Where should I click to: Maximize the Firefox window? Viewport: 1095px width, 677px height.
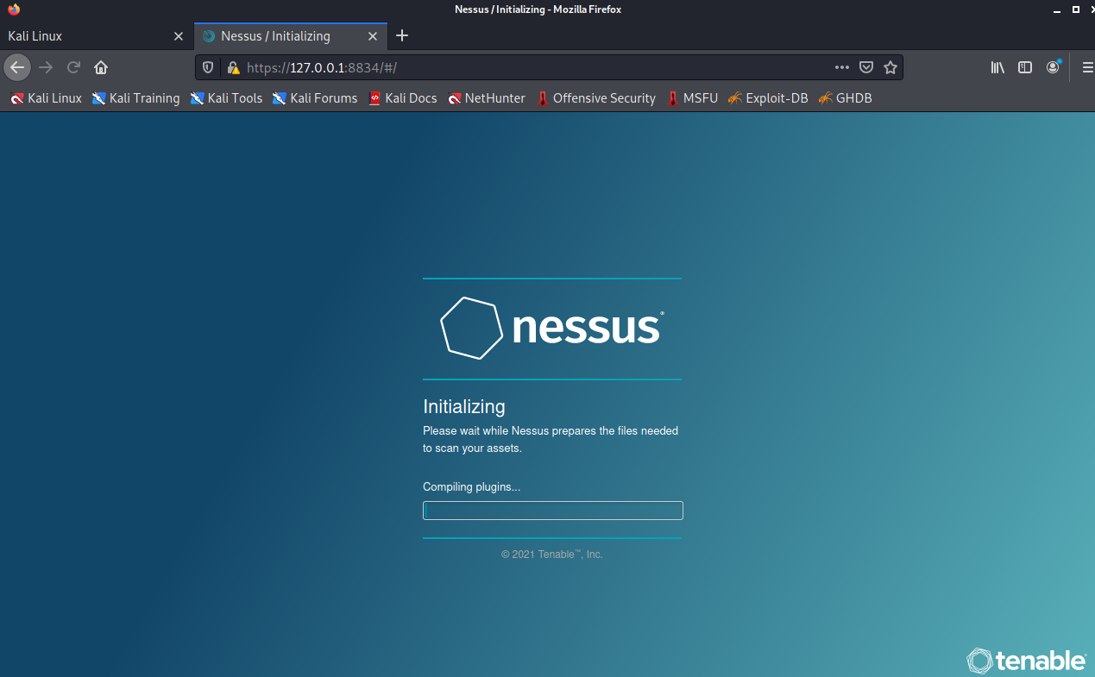(1075, 9)
